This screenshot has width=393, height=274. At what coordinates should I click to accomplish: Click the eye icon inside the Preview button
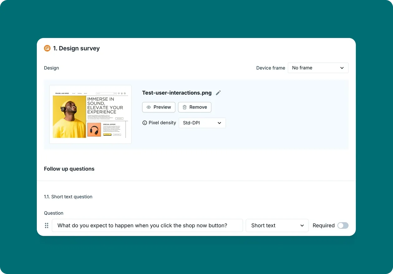click(x=149, y=107)
